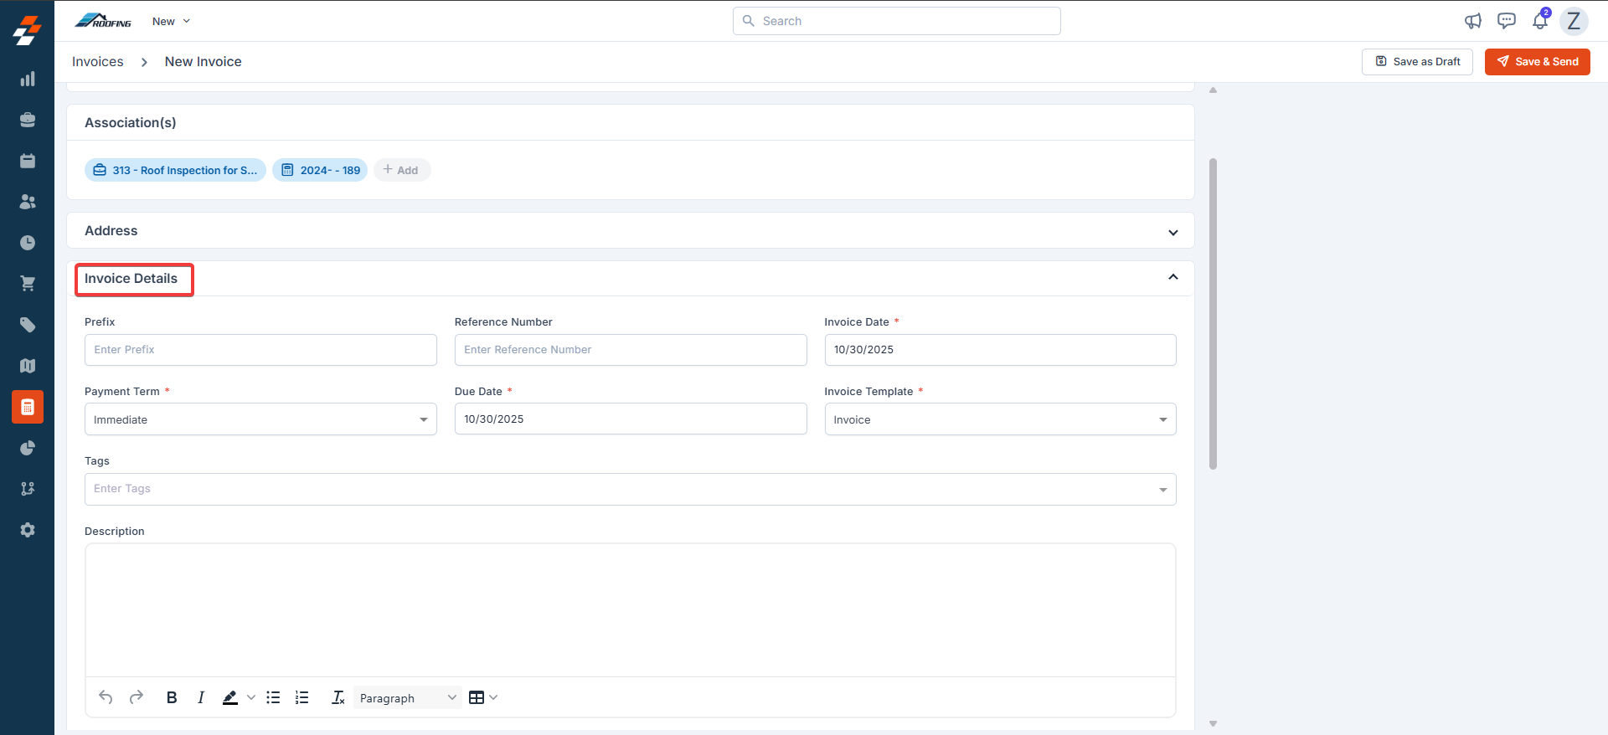Screen dimensions: 1608x735
Task: Go to Invoices breadcrumb link
Action: pos(98,62)
